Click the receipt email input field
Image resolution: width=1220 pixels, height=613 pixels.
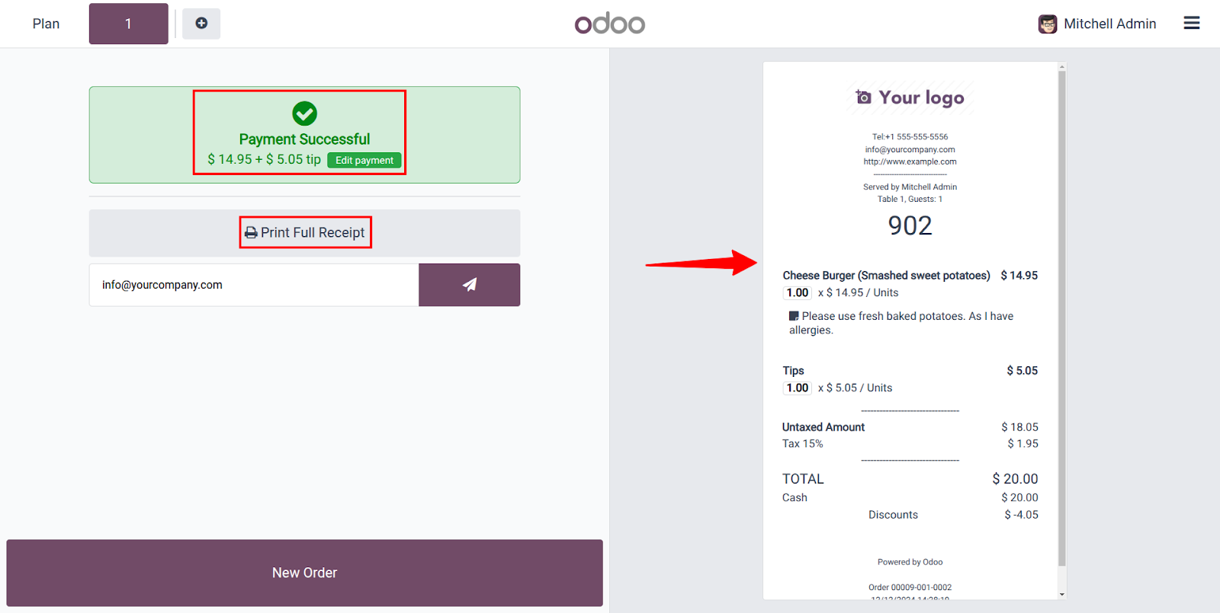pyautogui.click(x=254, y=285)
